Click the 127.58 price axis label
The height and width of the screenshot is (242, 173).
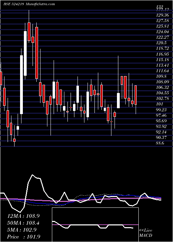coord(163,21)
